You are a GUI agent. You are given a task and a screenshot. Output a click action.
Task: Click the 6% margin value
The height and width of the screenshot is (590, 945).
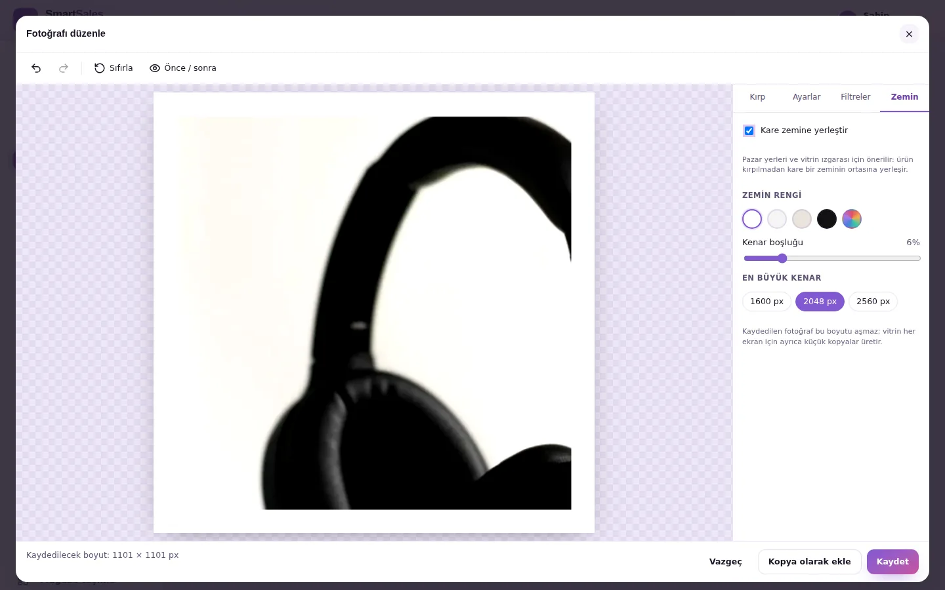coord(913,243)
